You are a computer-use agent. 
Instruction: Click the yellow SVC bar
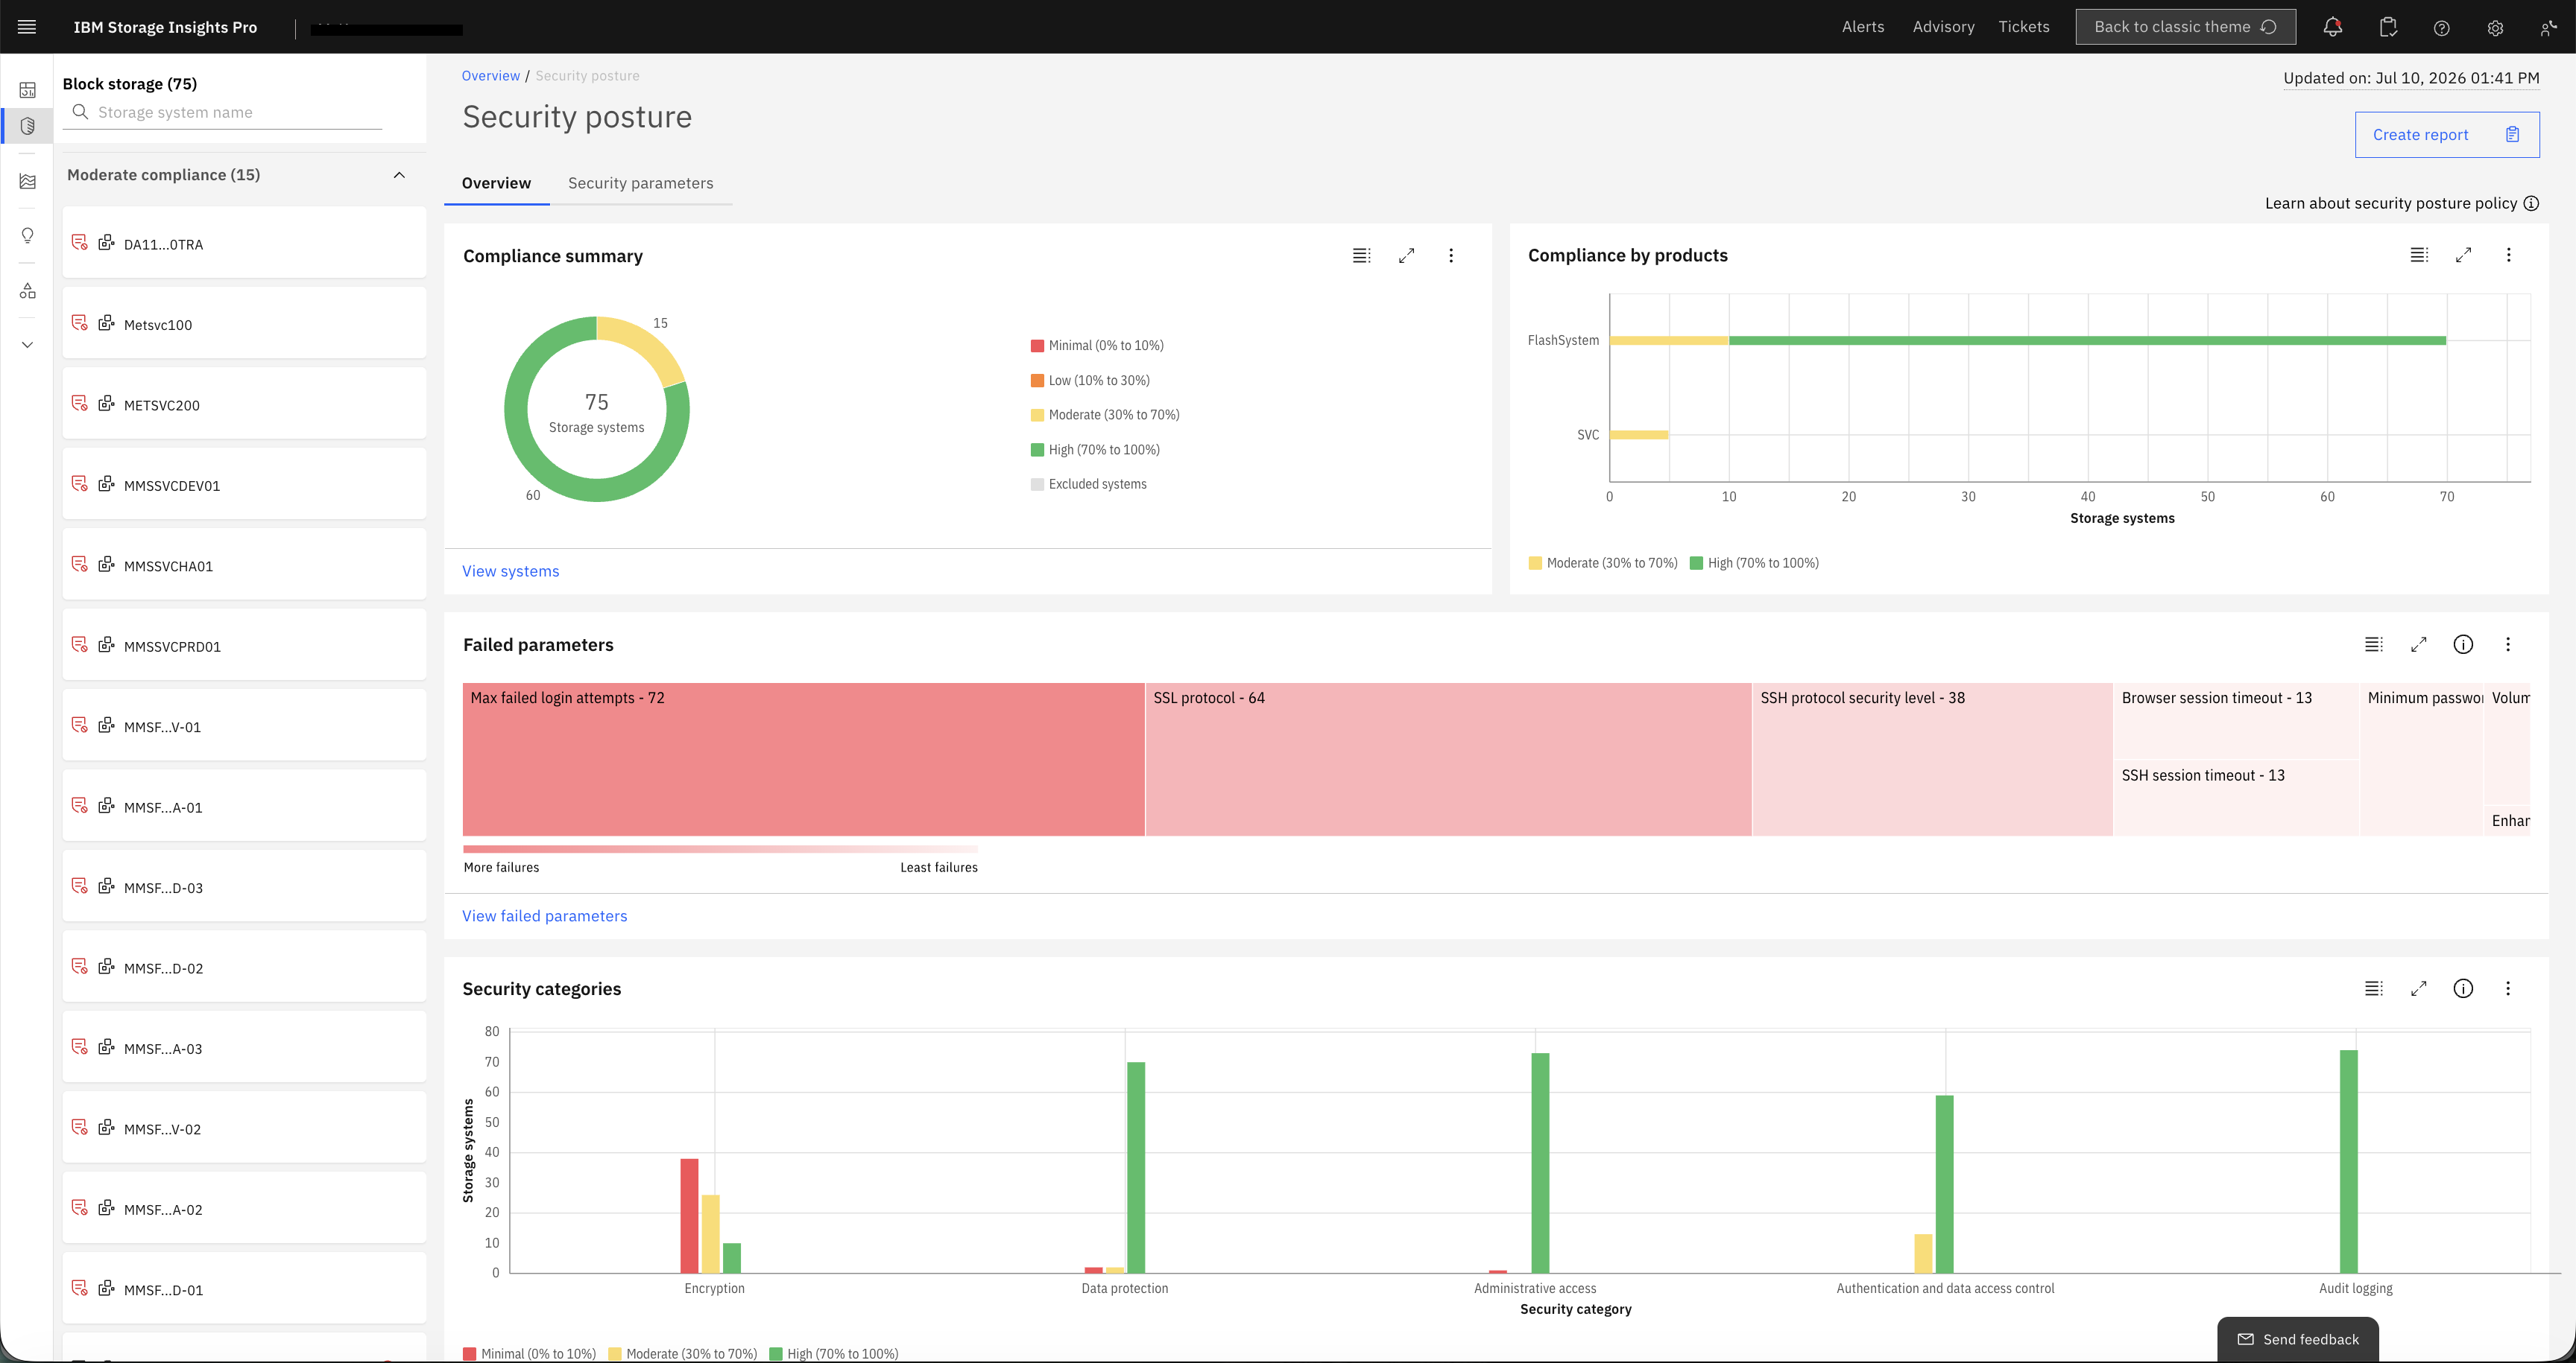point(1639,435)
